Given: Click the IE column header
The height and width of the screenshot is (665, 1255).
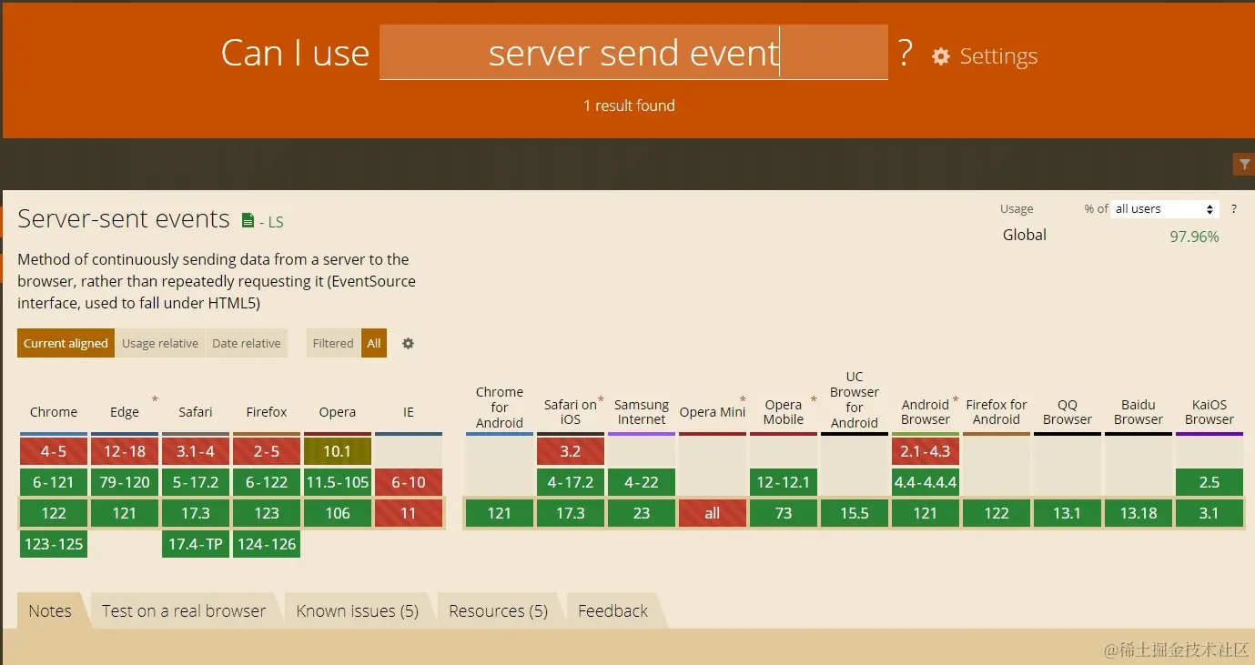Looking at the screenshot, I should [x=409, y=412].
